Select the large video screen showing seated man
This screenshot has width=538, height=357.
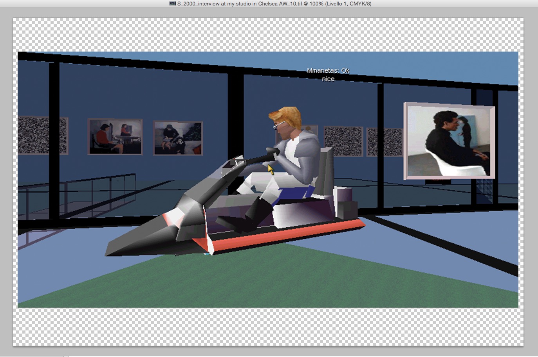tap(449, 141)
